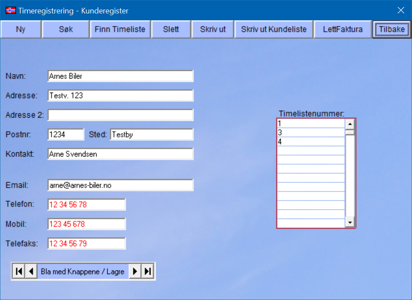Image resolution: width=412 pixels, height=300 pixels.
Task: Jump to last customer record
Action: point(148,271)
